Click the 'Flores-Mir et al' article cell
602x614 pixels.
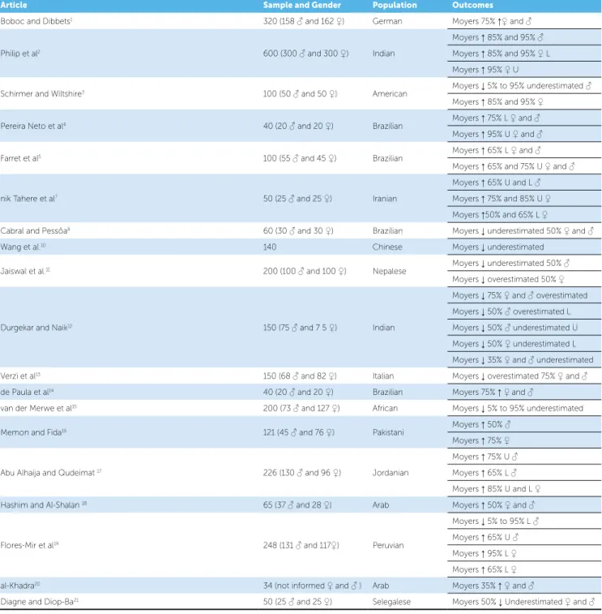click(30, 545)
